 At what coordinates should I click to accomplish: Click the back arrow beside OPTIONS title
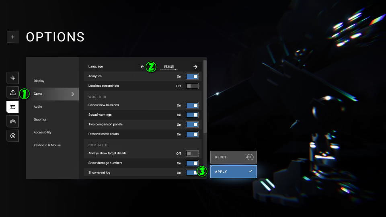[x=13, y=37]
